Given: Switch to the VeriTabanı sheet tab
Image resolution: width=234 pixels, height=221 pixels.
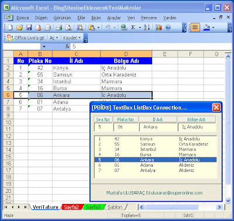Looking at the screenshot, I should [46, 207].
